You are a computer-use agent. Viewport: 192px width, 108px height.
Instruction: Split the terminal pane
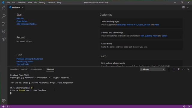tap(174, 69)
